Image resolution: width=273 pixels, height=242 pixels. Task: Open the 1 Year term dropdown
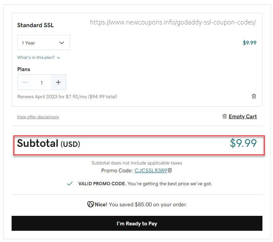coord(44,42)
